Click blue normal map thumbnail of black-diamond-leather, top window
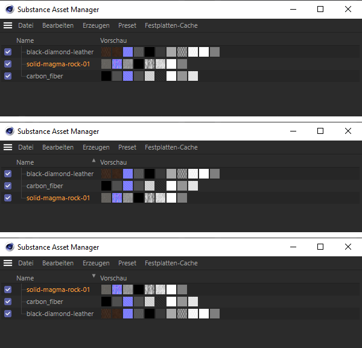 (128, 52)
